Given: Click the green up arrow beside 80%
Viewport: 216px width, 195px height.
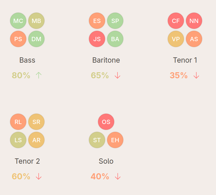Looking at the screenshot, I should [39, 75].
